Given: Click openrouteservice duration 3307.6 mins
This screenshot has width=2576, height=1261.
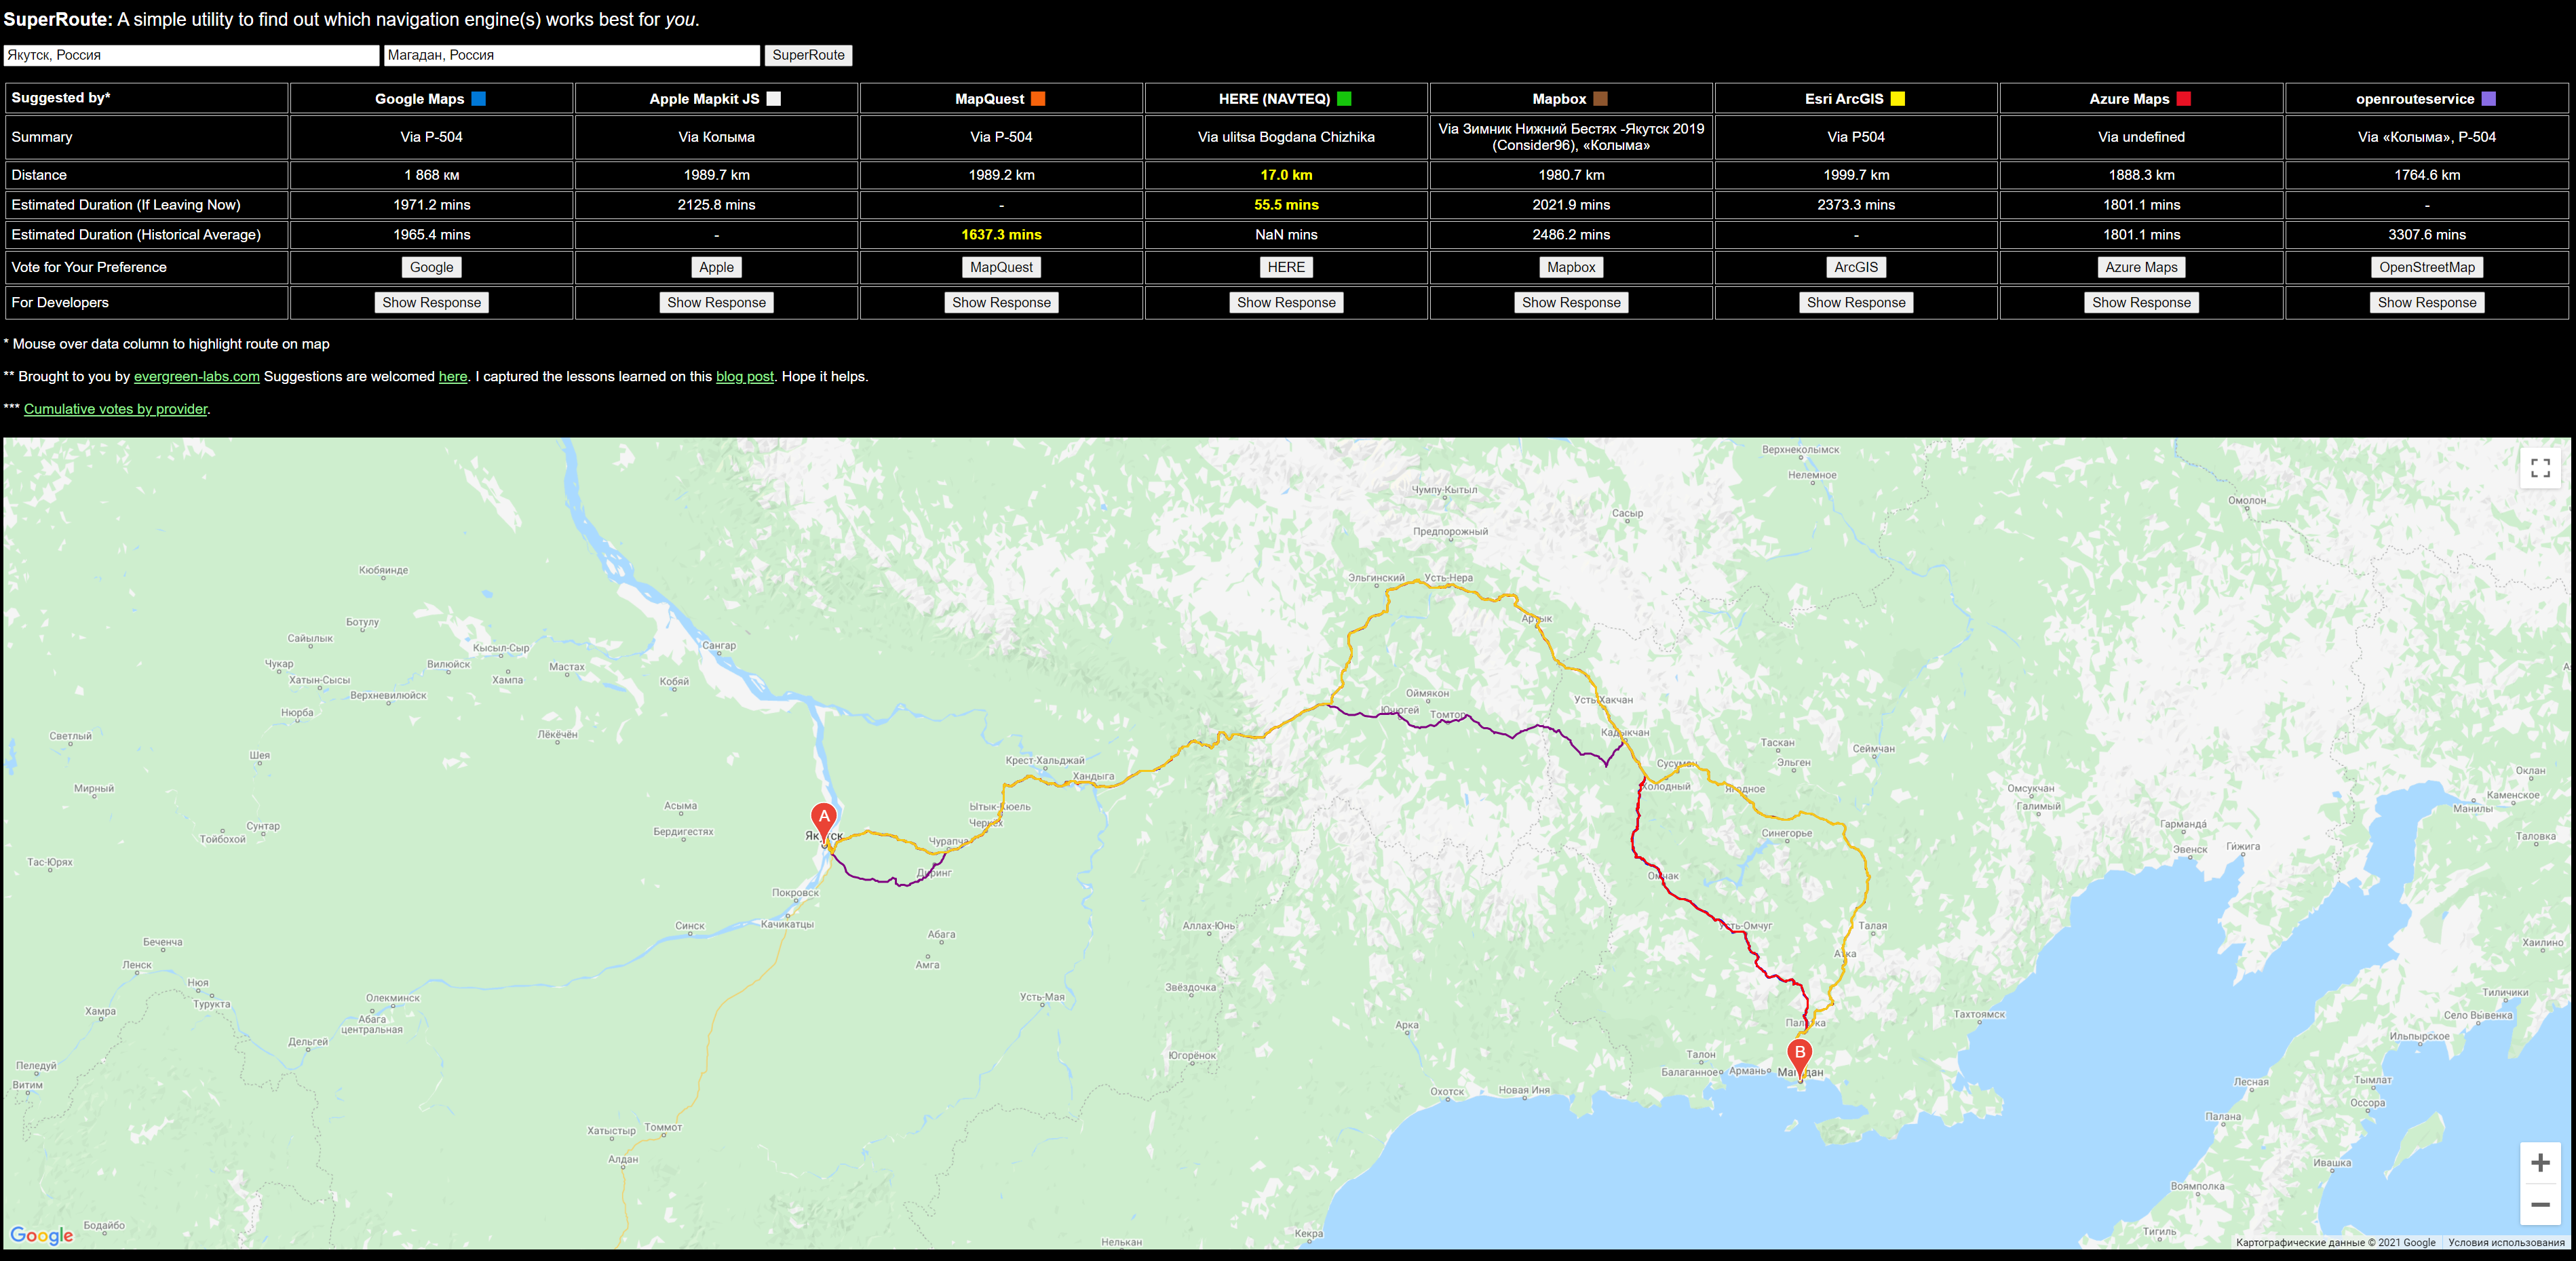Looking at the screenshot, I should tap(2427, 235).
